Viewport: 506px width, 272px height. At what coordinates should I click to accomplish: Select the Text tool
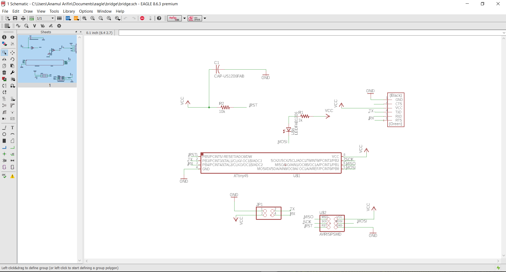(x=12, y=128)
